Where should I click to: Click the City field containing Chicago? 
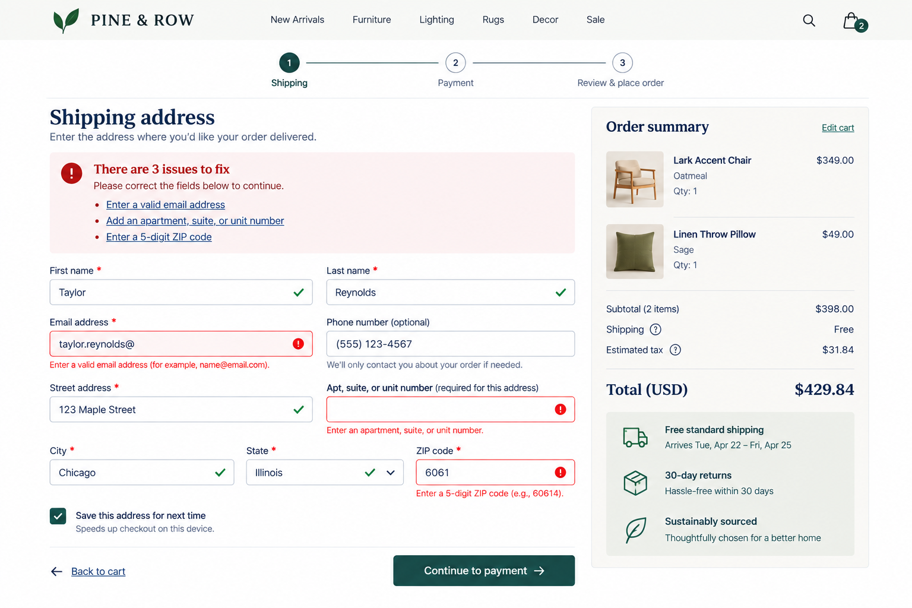tap(142, 472)
